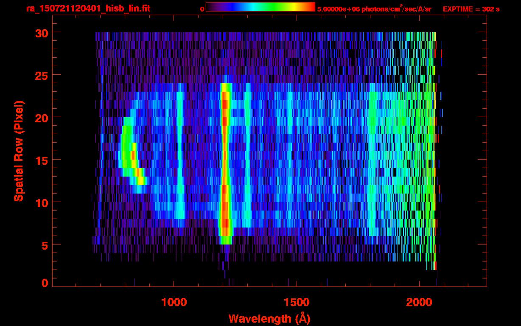Click the EXPTIME = 302 s text
The width and height of the screenshot is (521, 326).
pos(471,9)
